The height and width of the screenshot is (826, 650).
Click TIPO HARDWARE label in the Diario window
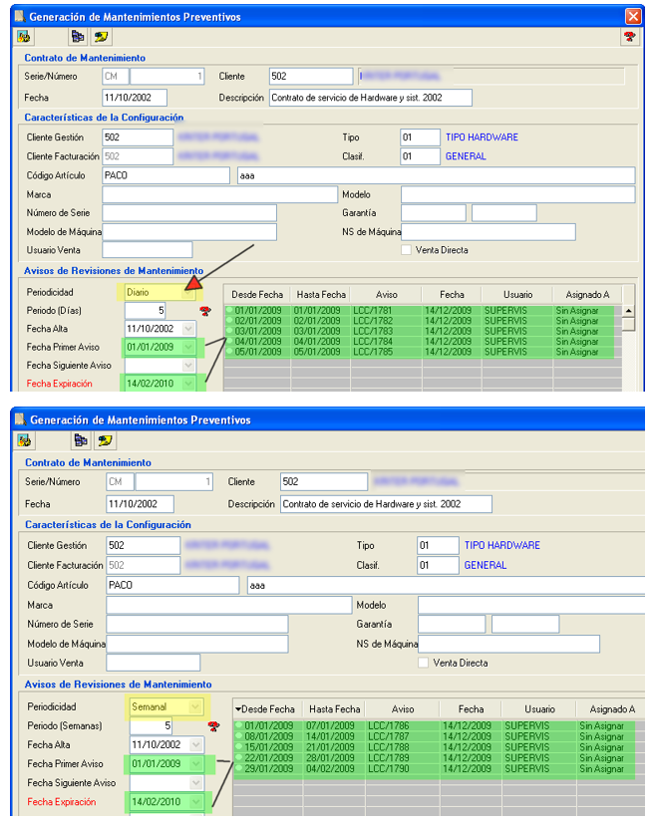coord(482,137)
